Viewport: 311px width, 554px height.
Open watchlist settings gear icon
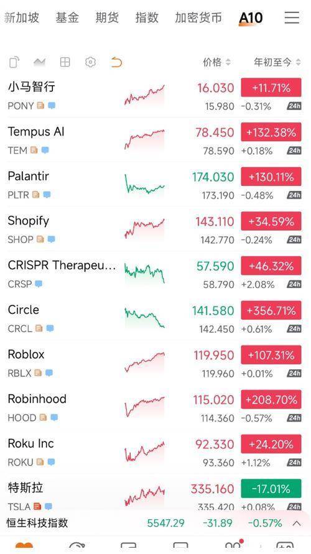90,63
